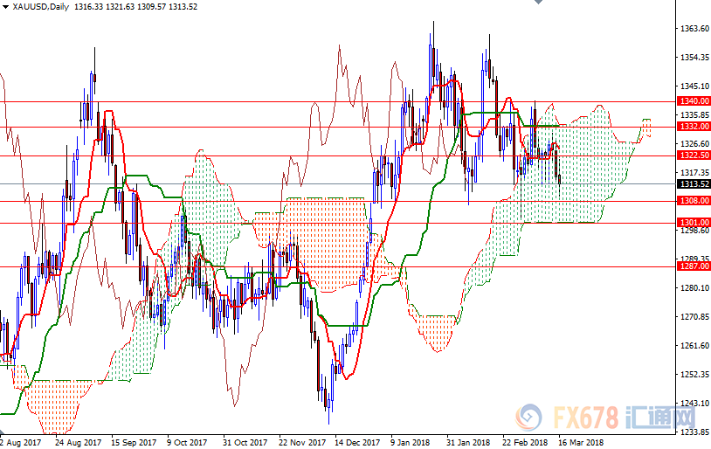Image resolution: width=711 pixels, height=449 pixels.
Task: Select the 22 Feb 2018 date label
Action: point(525,443)
